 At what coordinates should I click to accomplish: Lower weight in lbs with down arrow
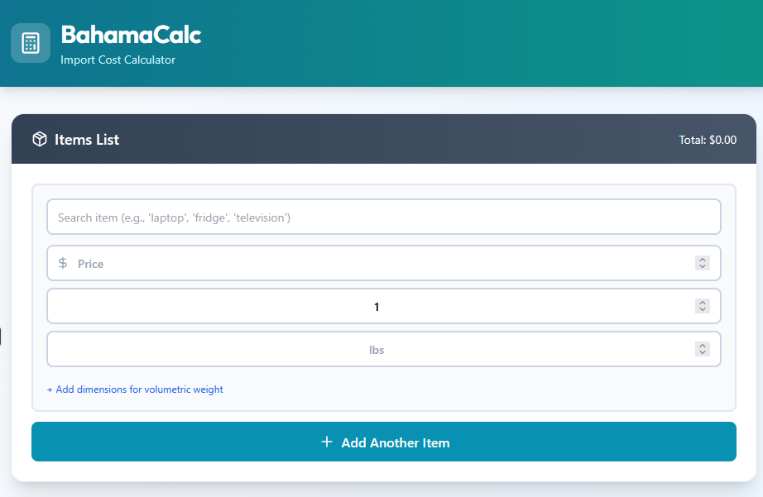pos(703,353)
